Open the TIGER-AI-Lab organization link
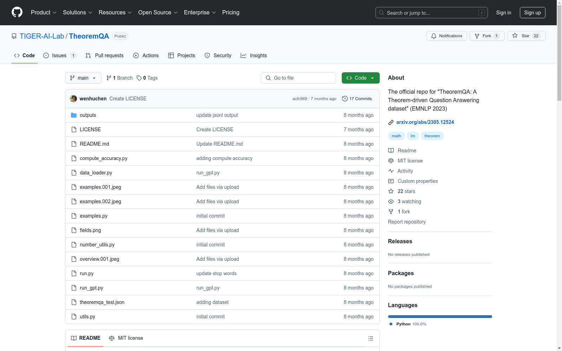This screenshot has width=562, height=351. coord(42,36)
